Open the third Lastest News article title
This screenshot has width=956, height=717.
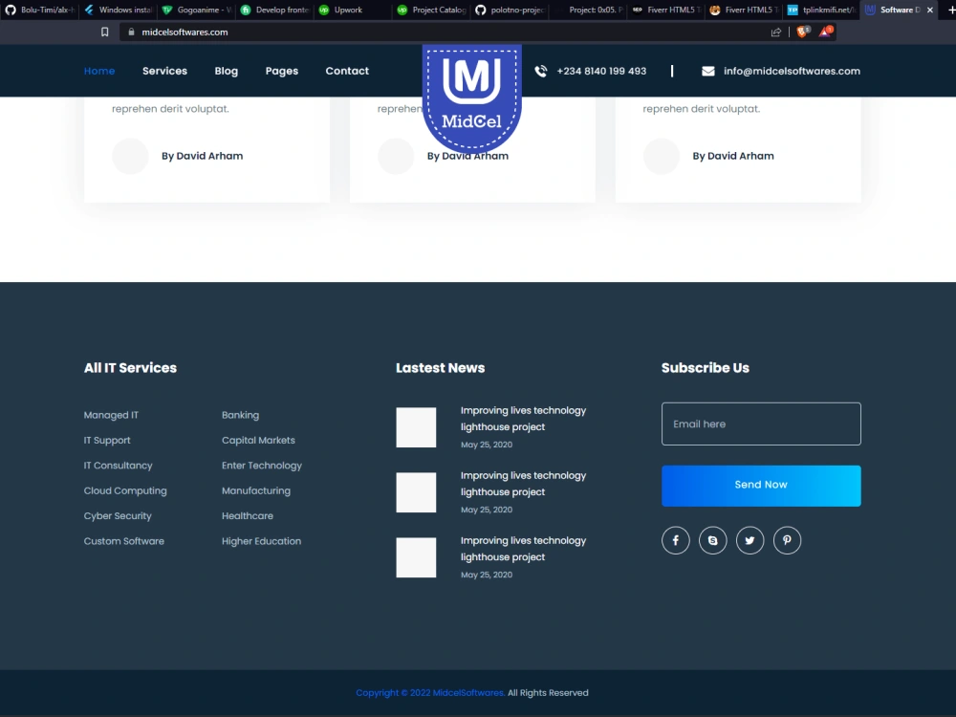coord(523,549)
